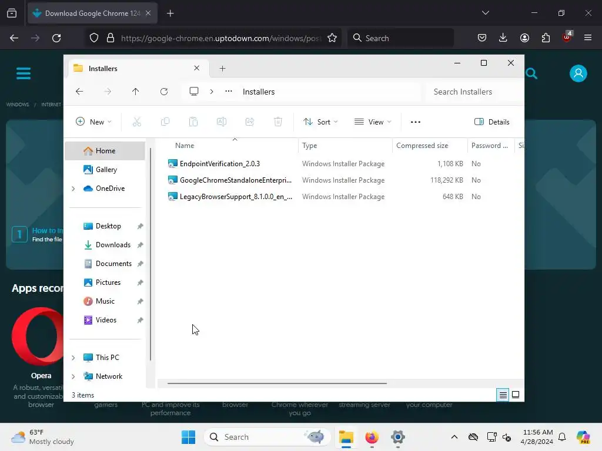The image size is (602, 451).
Task: Open Pictures in the navigation pane
Action: (105, 282)
